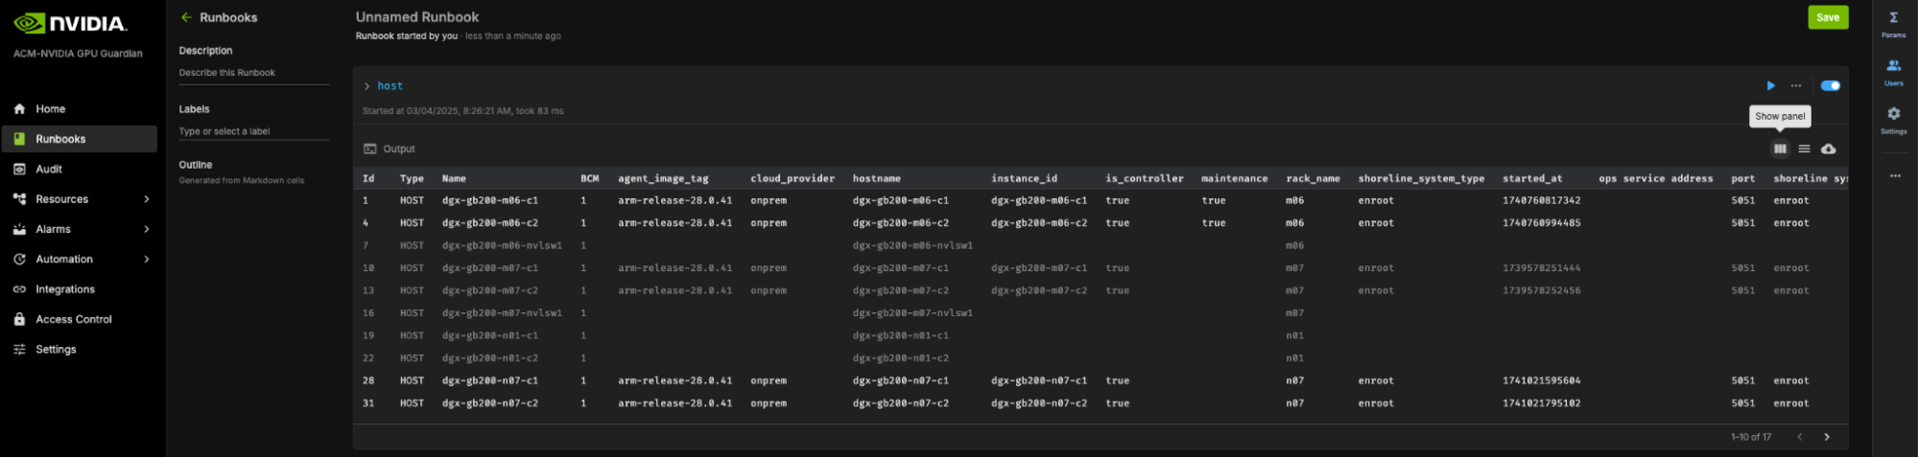Run the host cell with play icon
The height and width of the screenshot is (458, 1918).
pyautogui.click(x=1770, y=85)
